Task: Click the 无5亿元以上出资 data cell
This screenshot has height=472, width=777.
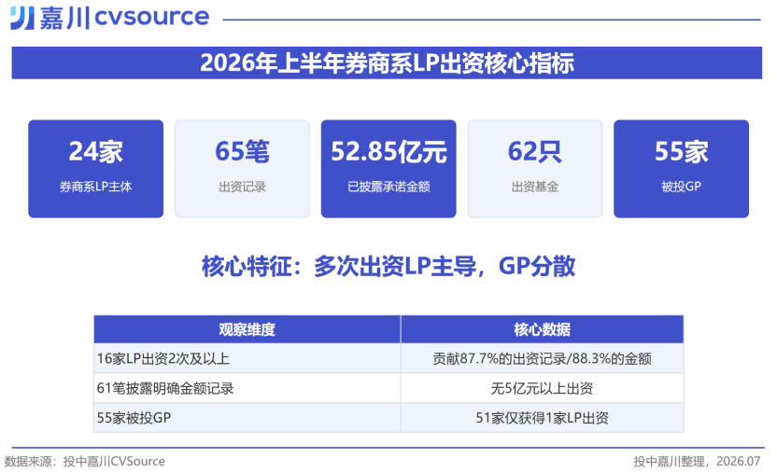Action: [542, 388]
